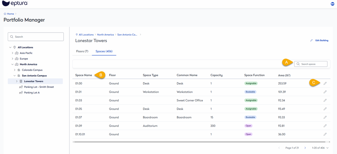Sort by Space Name column header
337x154 pixels.
(84, 75)
